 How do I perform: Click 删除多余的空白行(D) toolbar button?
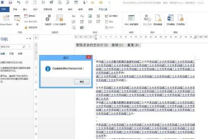click(92, 45)
